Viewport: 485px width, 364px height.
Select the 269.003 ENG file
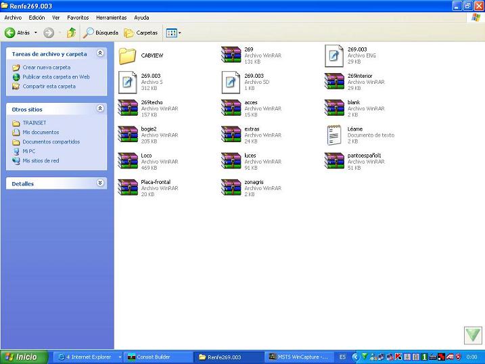tap(334, 55)
